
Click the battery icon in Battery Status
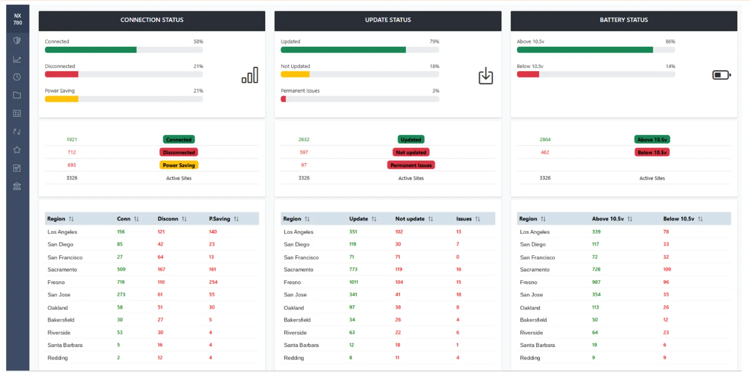point(721,75)
